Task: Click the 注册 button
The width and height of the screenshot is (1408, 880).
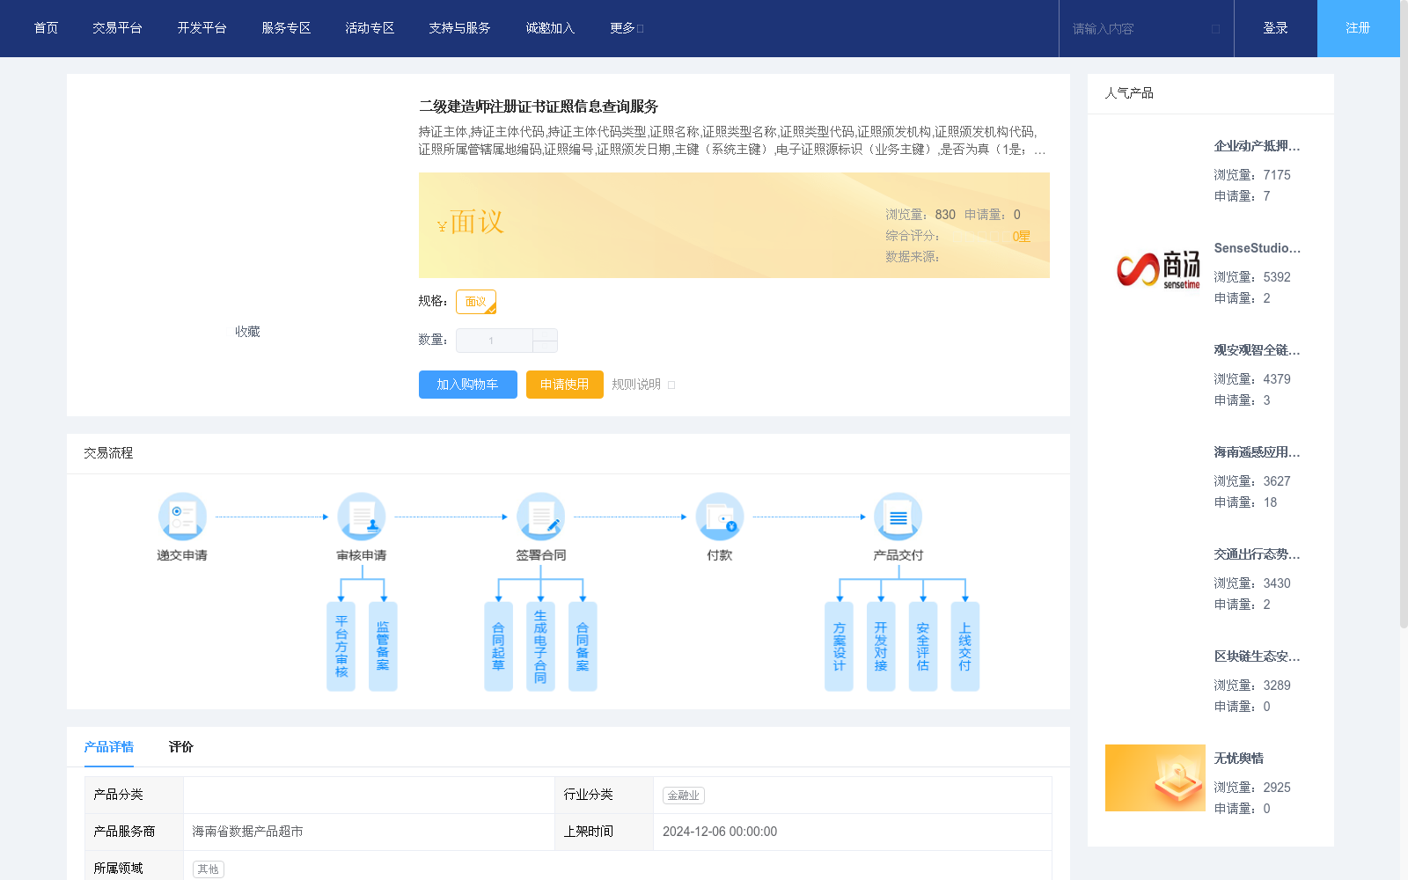Action: pos(1358,28)
